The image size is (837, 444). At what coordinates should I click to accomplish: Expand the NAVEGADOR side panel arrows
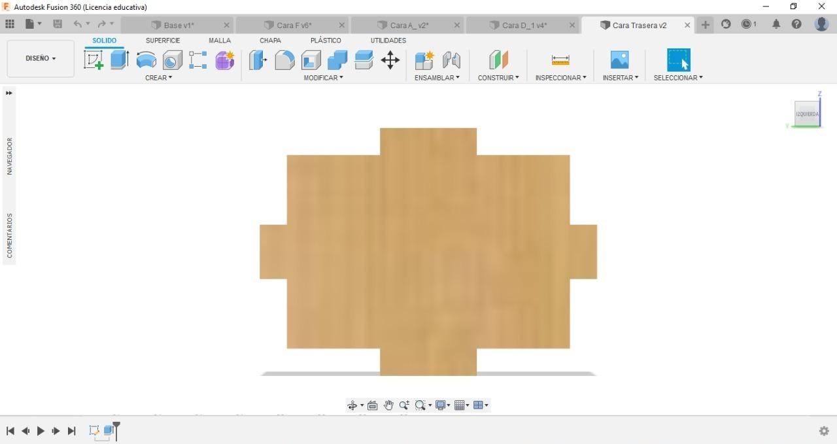tap(9, 93)
